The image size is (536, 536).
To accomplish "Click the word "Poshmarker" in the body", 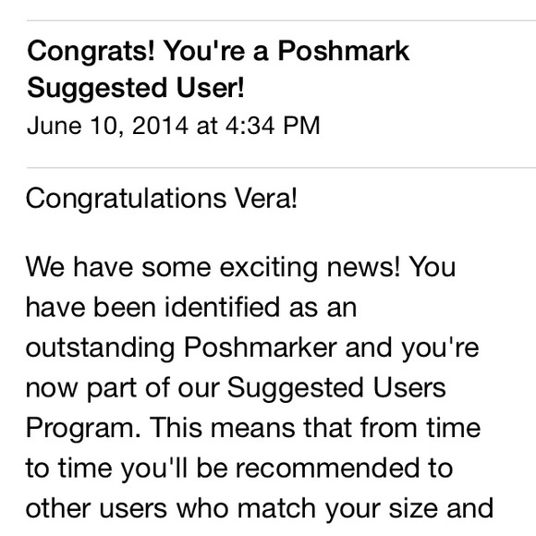I will [261, 347].
